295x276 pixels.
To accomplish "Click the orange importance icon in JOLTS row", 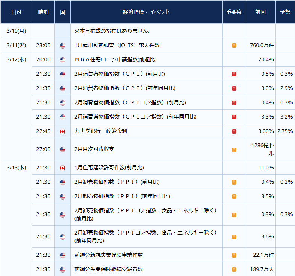I will click(x=234, y=46).
